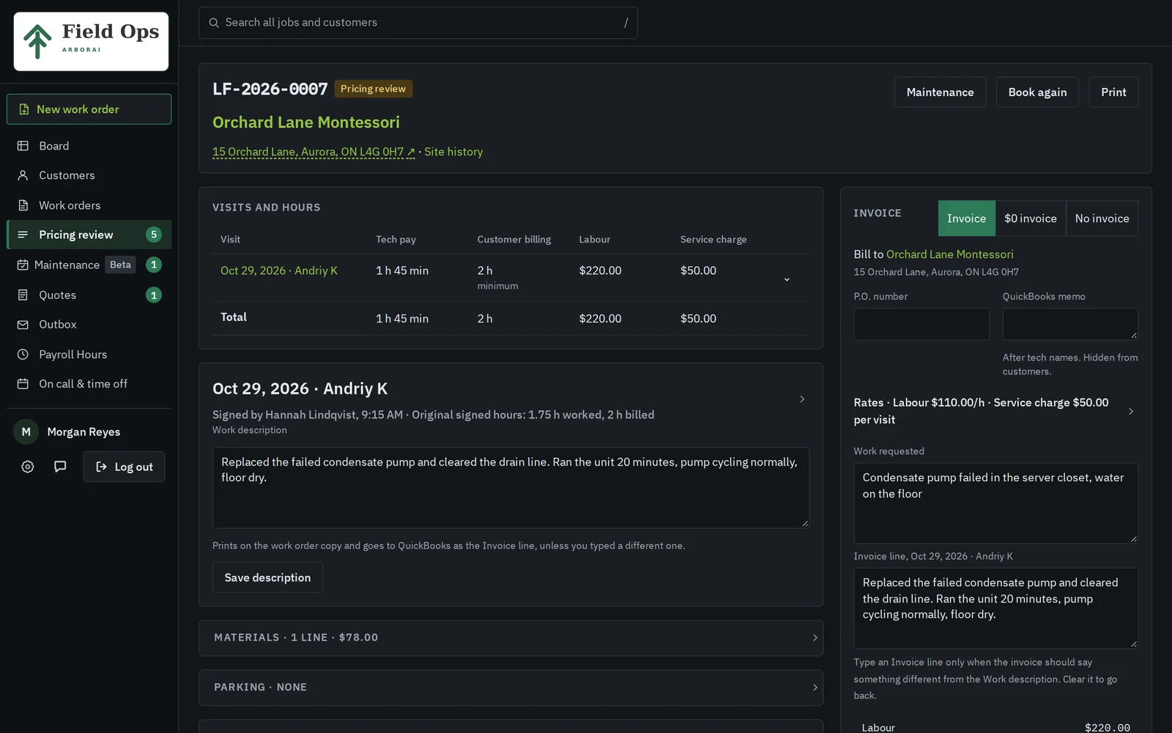The height and width of the screenshot is (733, 1172).
Task: Open Pricing review in the sidebar
Action: click(x=89, y=235)
